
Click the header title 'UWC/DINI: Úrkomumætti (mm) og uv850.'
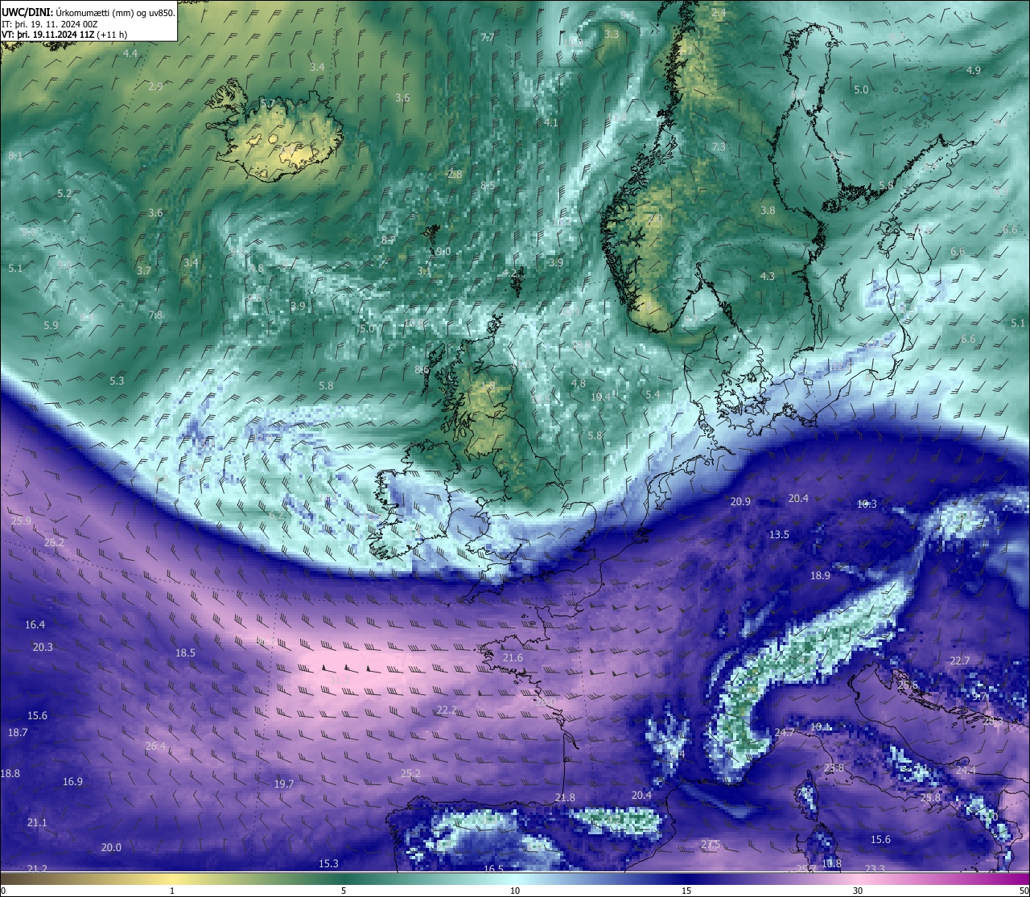pos(88,12)
